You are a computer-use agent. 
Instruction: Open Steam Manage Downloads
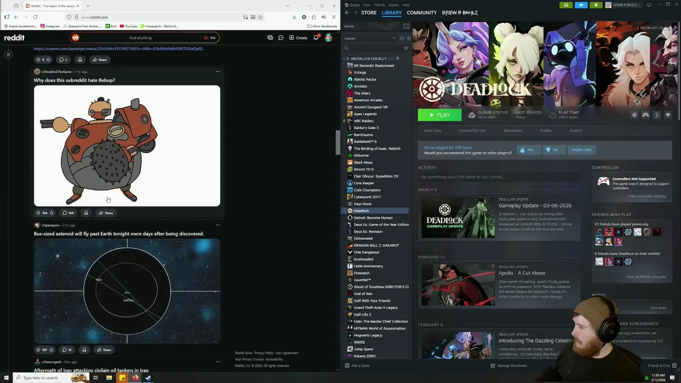(509, 365)
